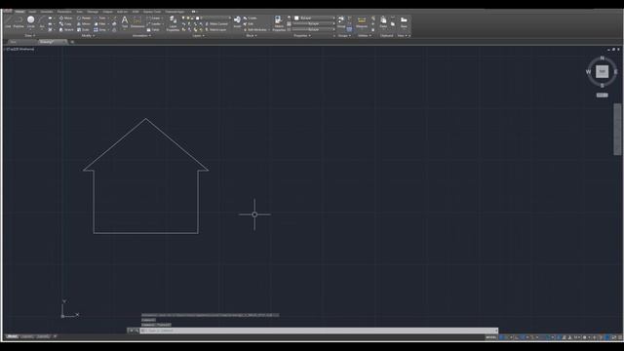The width and height of the screenshot is (624, 351).
Task: Click the Group tool
Action: (341, 21)
